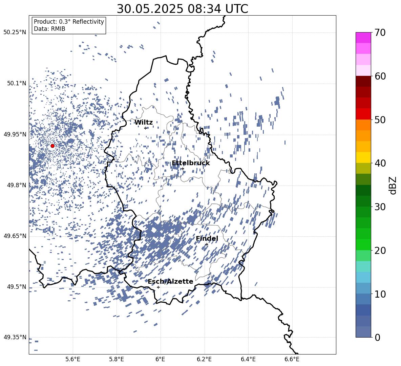Screen dimensions: 401x366
Task: Click the 'Product: 0.3° Reflectivity' text
Action: (x=69, y=22)
